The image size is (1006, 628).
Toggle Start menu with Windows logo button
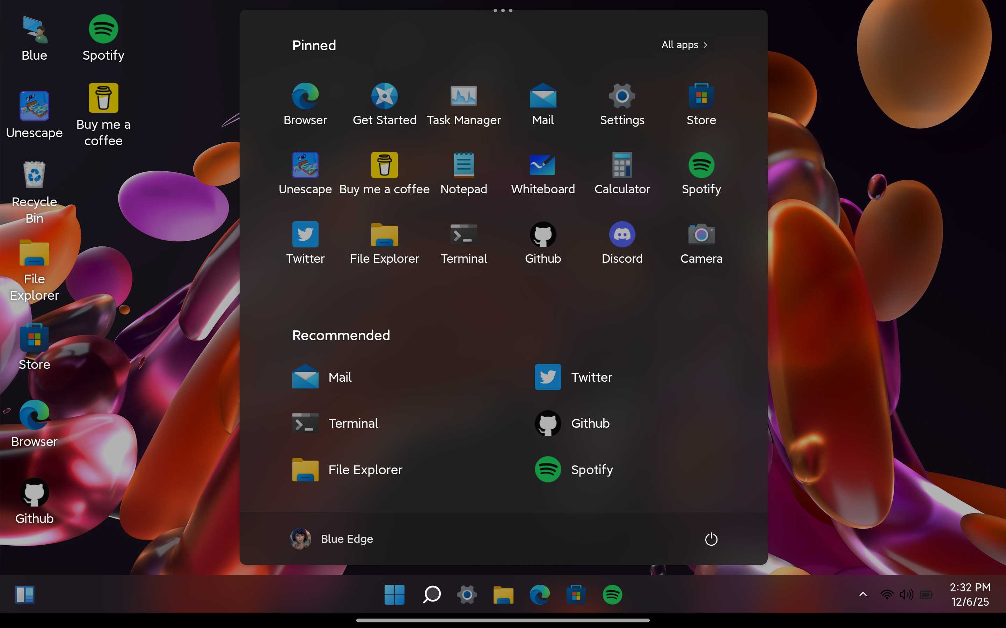(394, 595)
